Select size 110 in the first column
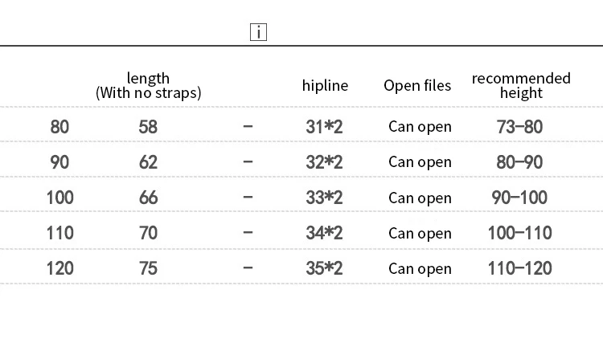 click(x=59, y=233)
